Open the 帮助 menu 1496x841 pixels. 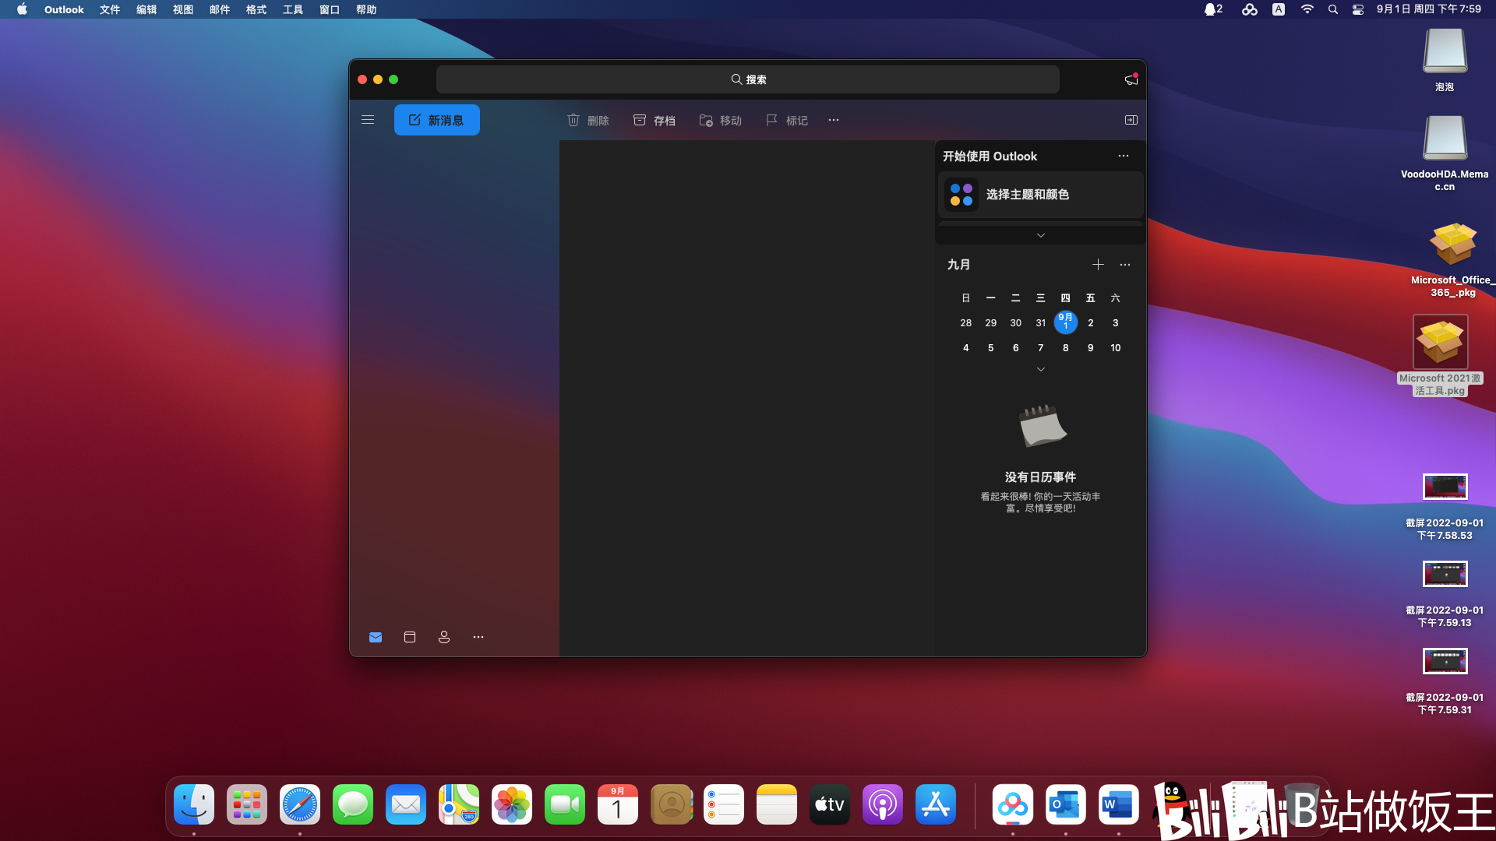pos(366,9)
